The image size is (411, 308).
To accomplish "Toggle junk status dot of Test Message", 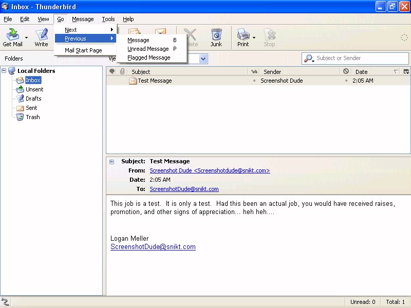I will (346, 81).
